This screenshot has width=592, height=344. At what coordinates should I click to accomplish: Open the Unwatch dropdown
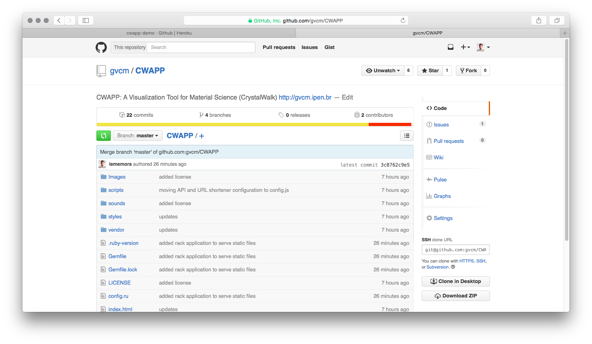pos(383,71)
